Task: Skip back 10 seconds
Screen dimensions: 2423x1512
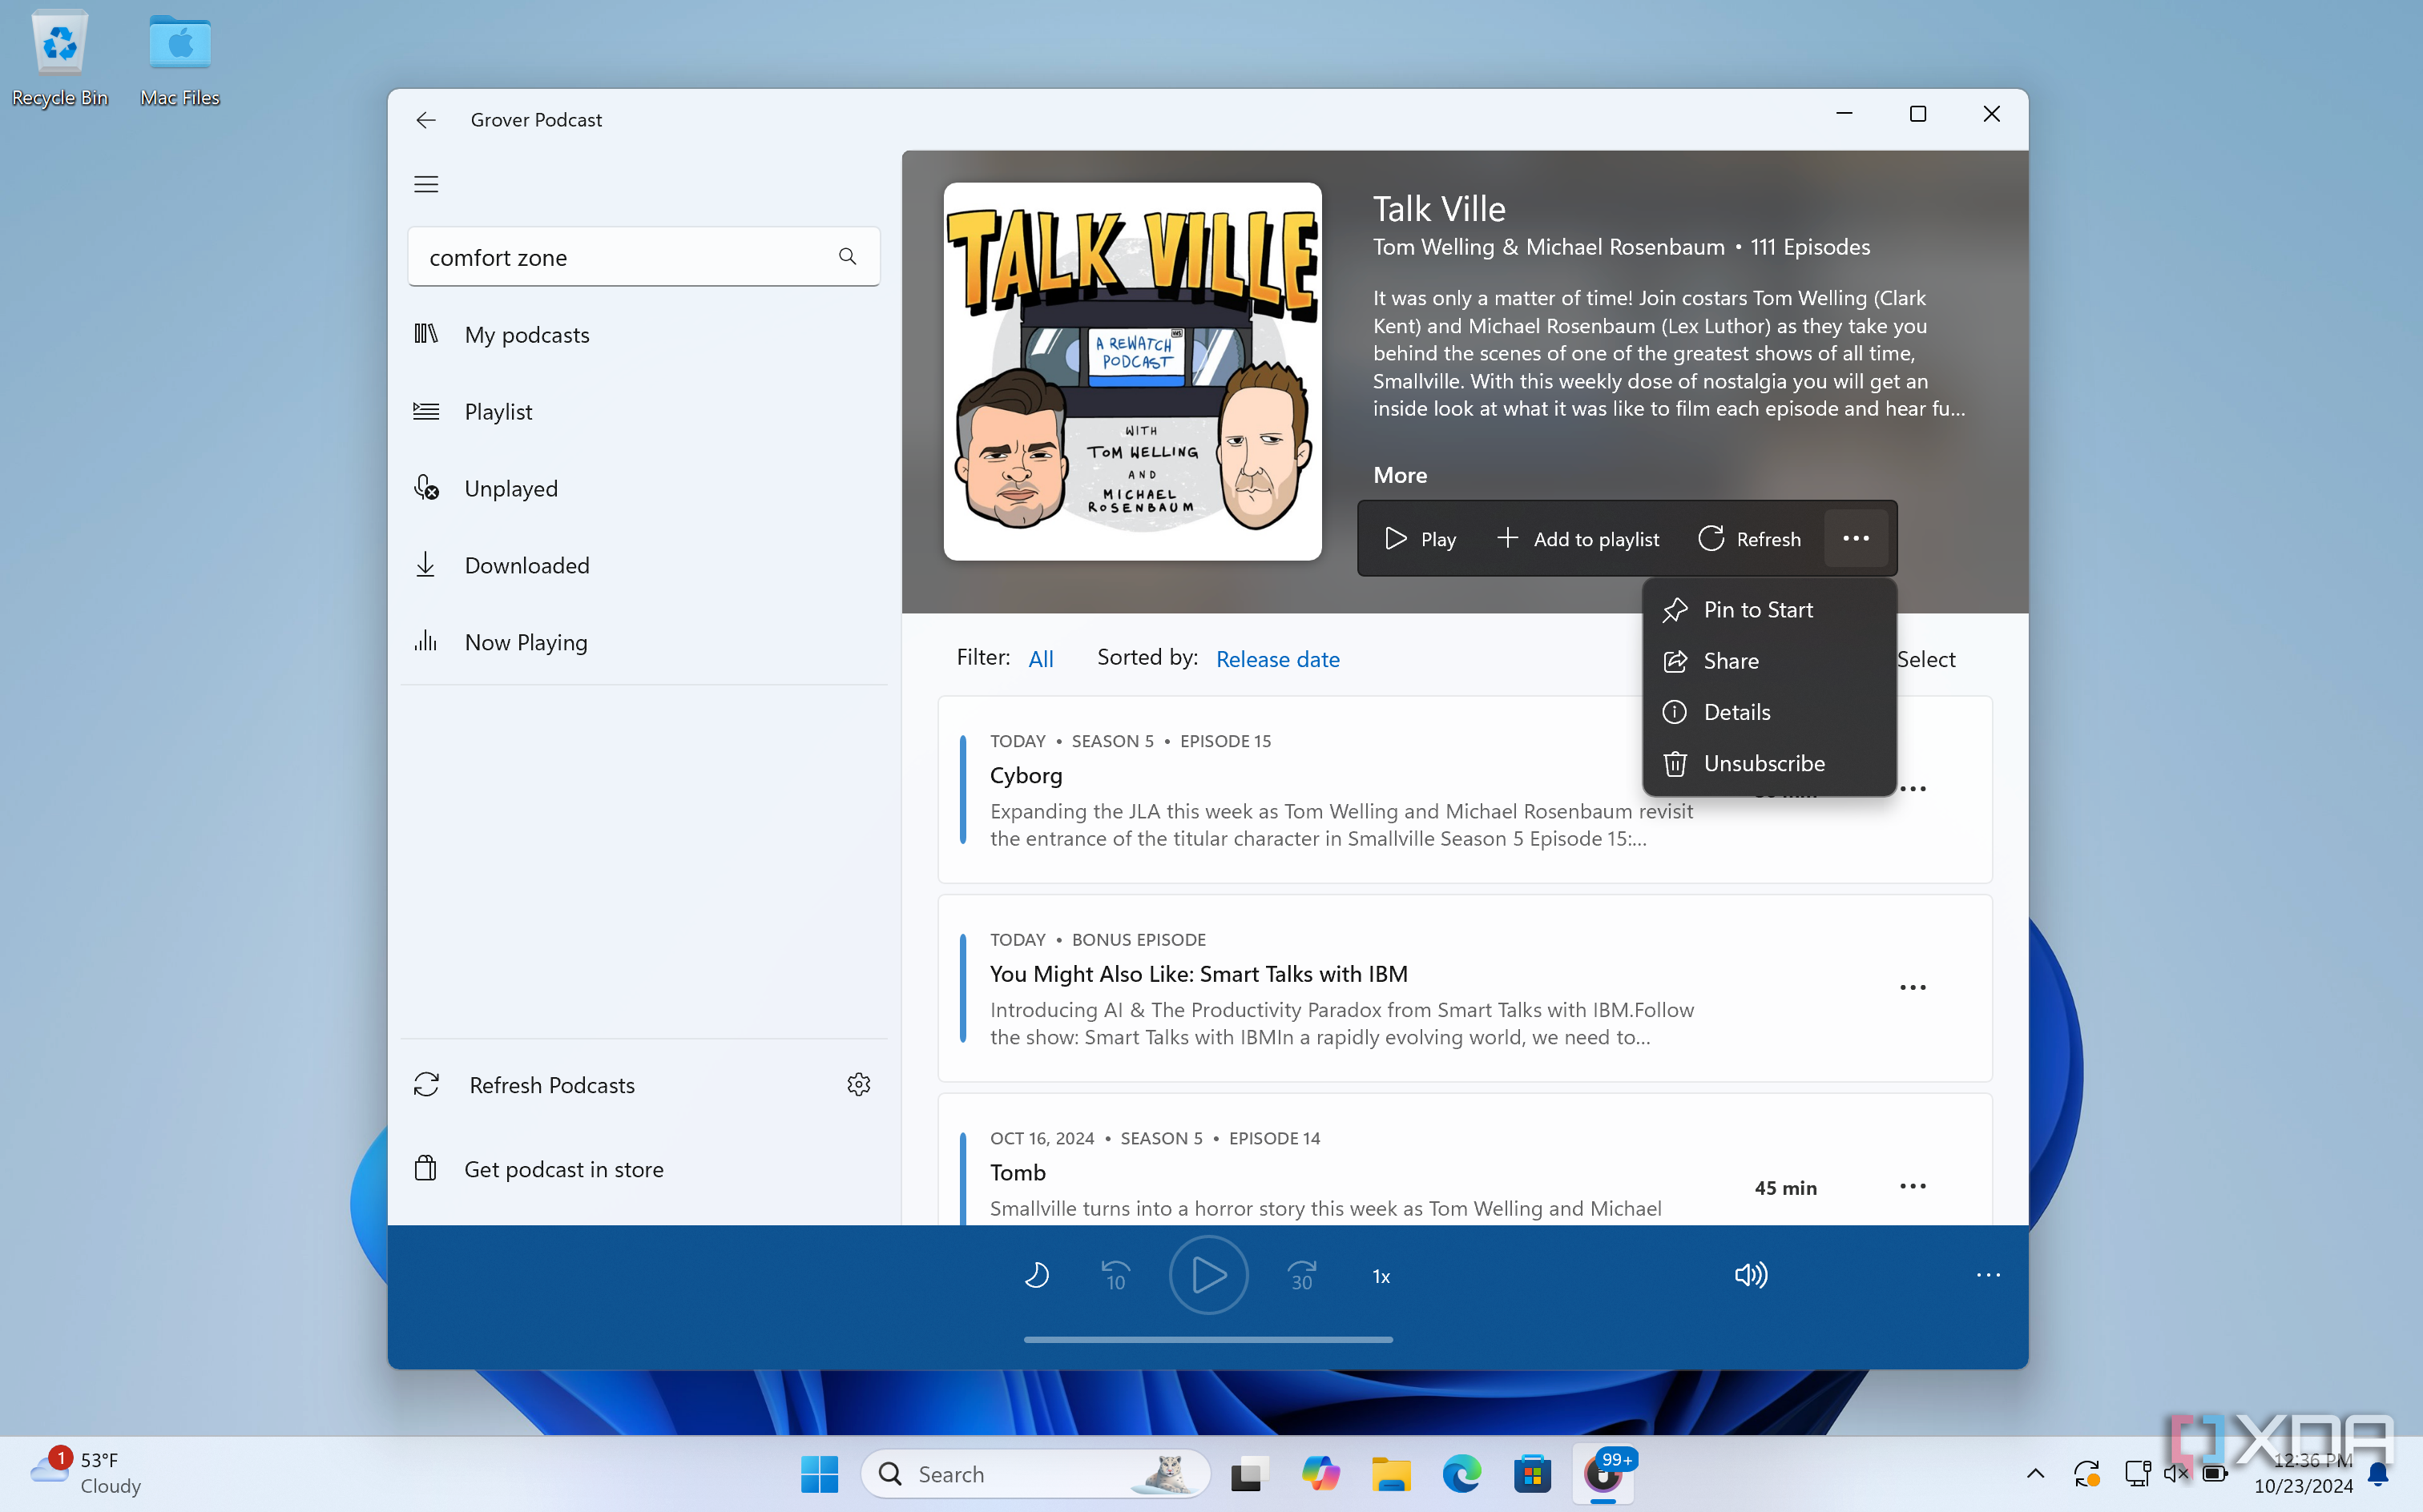Action: 1115,1276
